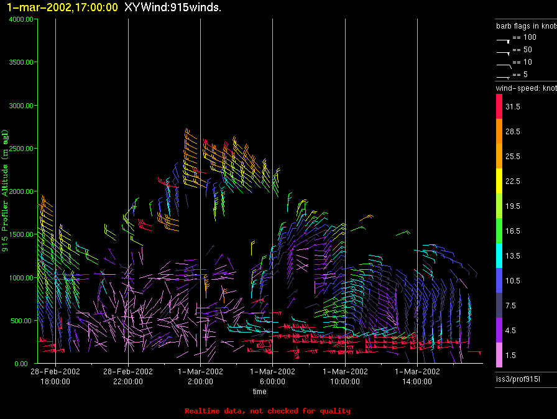The width and height of the screenshot is (557, 419).
Task: Pick the green 16.5 knots color swatch
Action: [499, 231]
